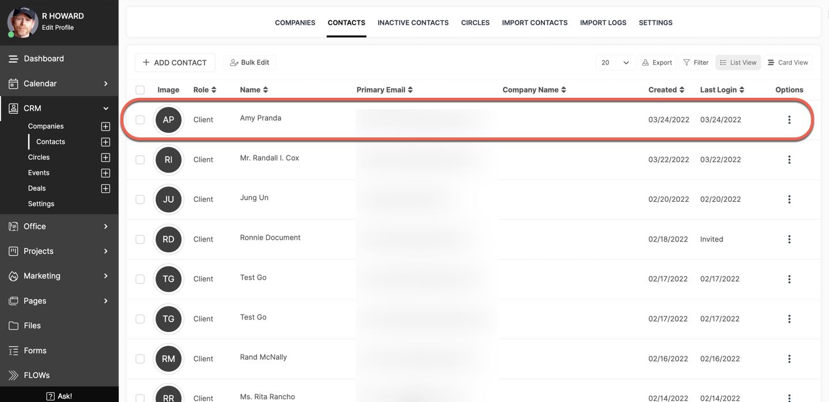Select the Mr. Randall I. Cox checkbox
The width and height of the screenshot is (829, 402).
pyautogui.click(x=140, y=160)
